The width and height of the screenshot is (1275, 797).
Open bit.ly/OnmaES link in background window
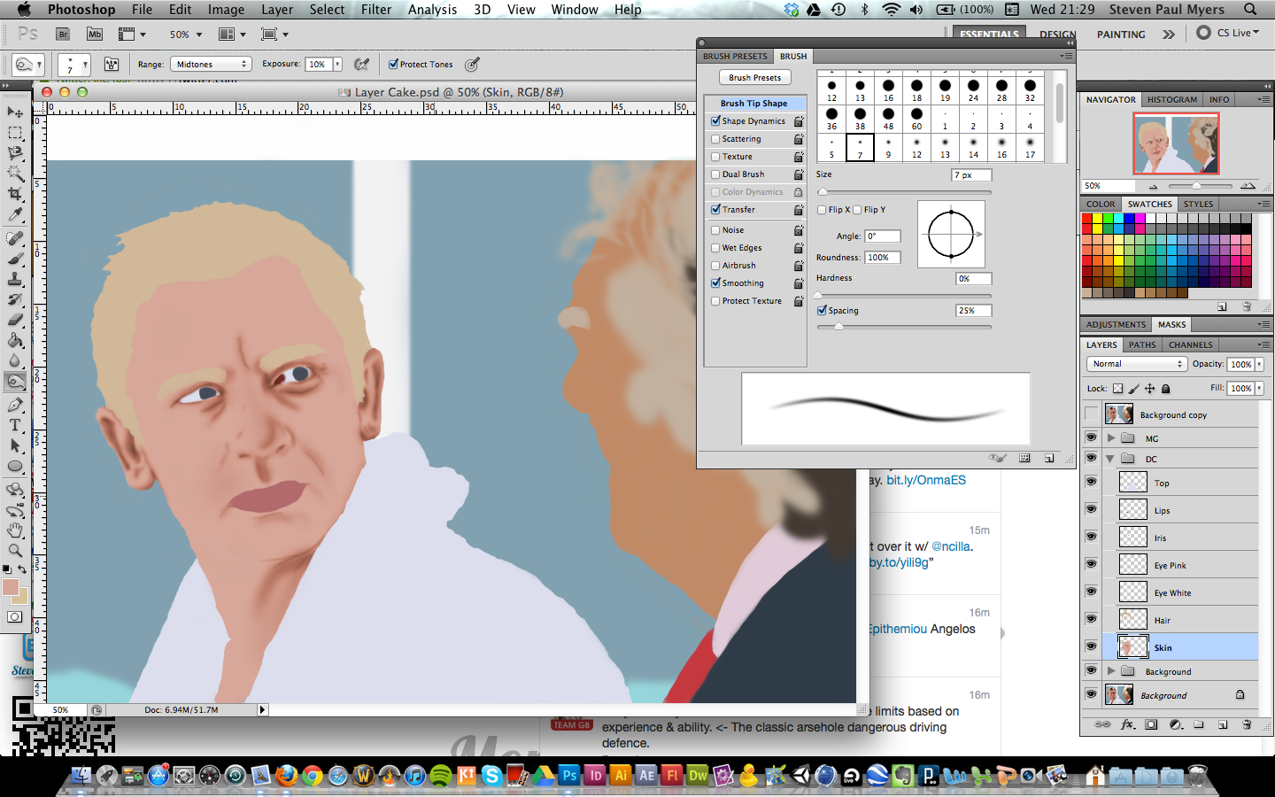pyautogui.click(x=926, y=480)
